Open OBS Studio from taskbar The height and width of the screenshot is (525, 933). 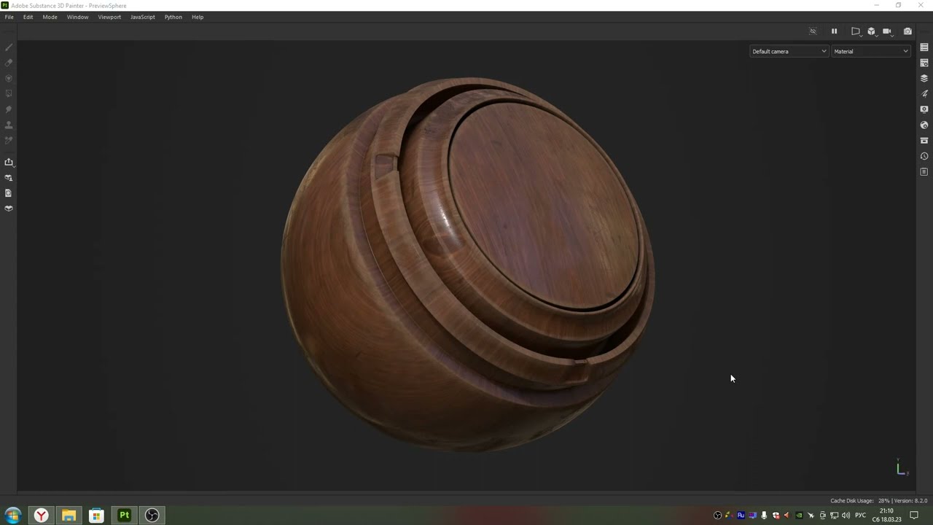(x=152, y=516)
